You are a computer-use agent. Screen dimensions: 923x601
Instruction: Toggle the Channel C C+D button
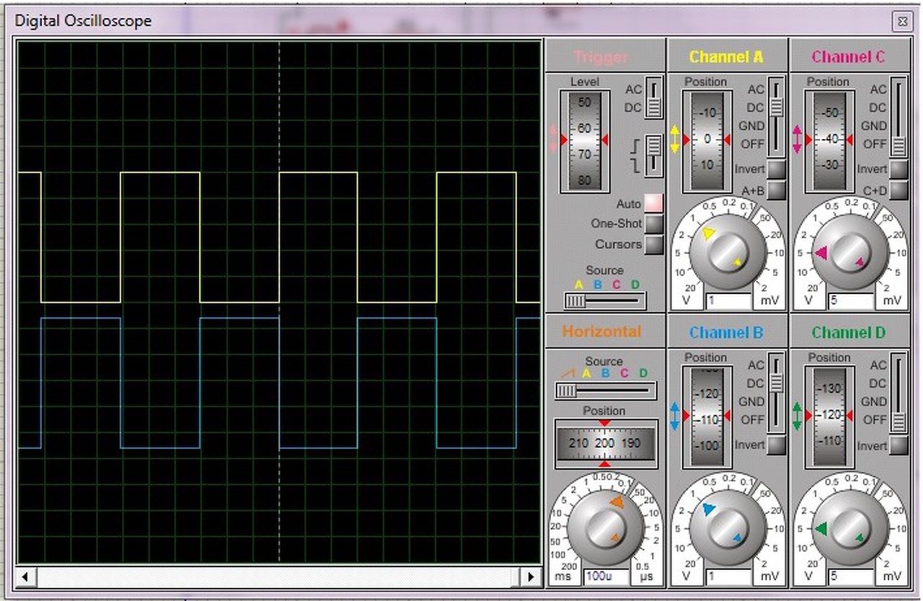click(x=898, y=190)
